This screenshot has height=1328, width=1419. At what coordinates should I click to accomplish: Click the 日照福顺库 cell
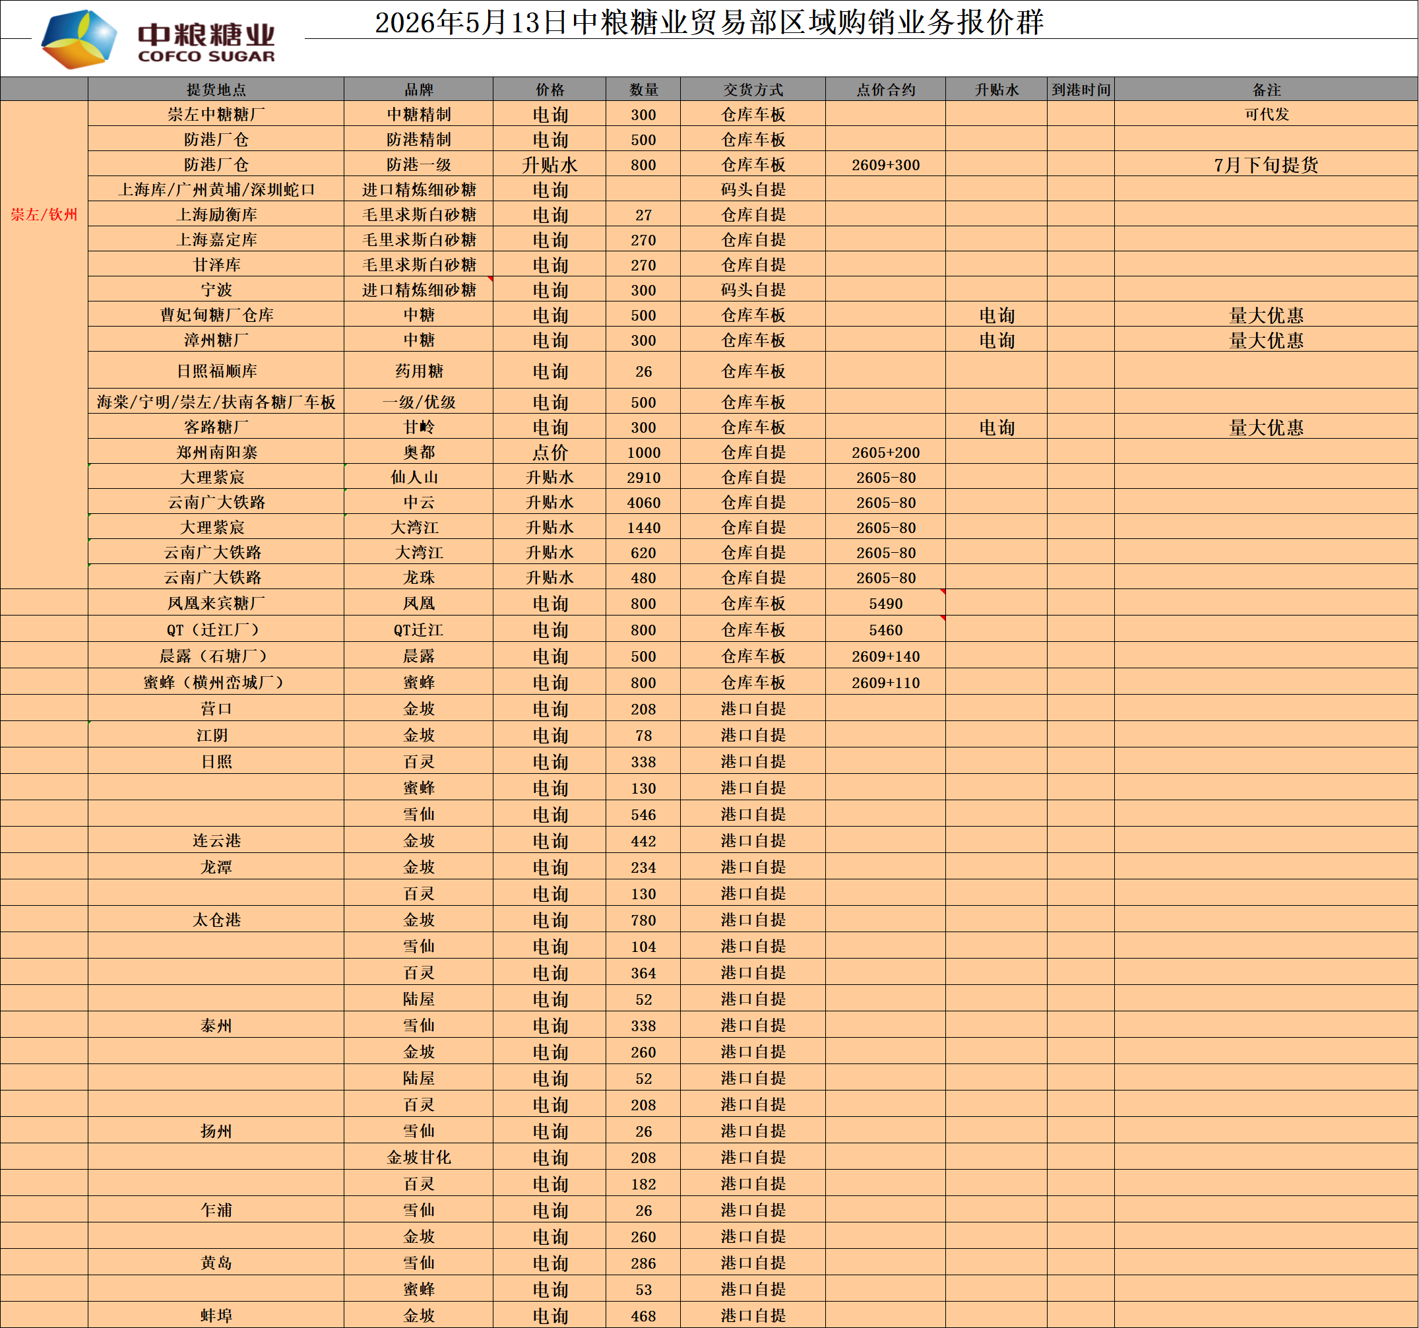(x=216, y=371)
